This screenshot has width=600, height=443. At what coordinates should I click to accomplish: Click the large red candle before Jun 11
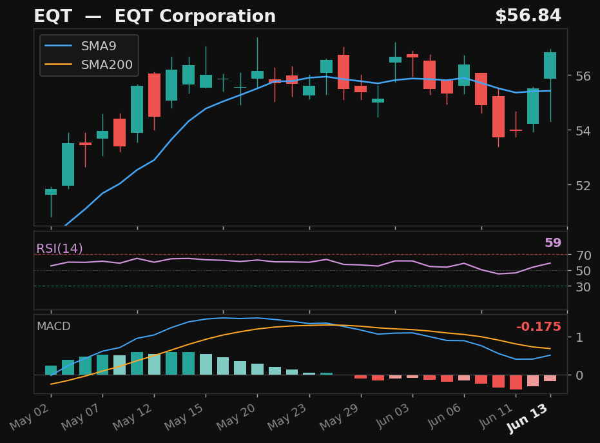(498, 117)
